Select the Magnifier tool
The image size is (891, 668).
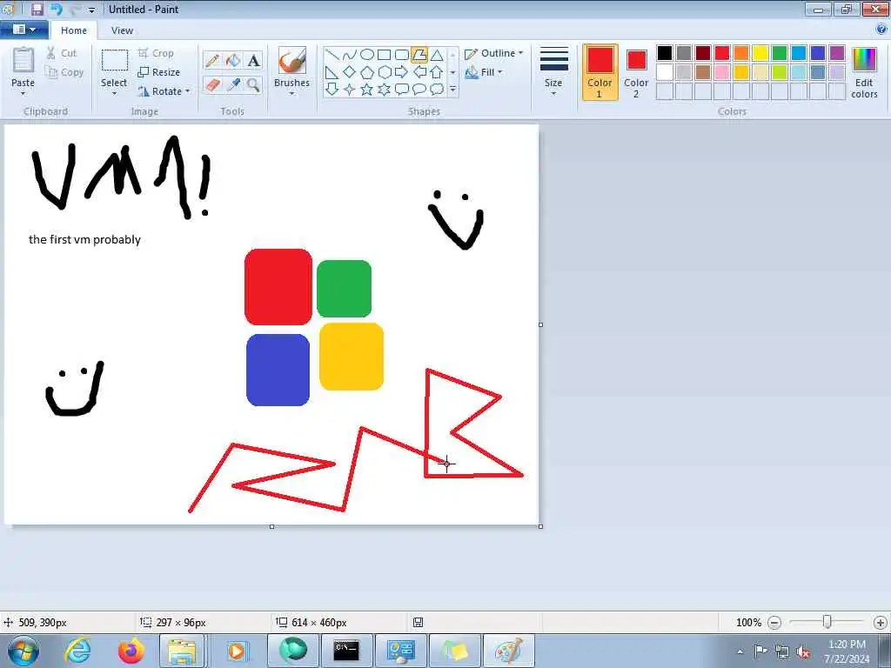[253, 84]
